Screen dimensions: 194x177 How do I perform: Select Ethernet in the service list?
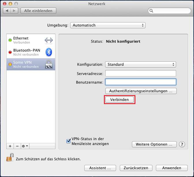(x=26, y=40)
